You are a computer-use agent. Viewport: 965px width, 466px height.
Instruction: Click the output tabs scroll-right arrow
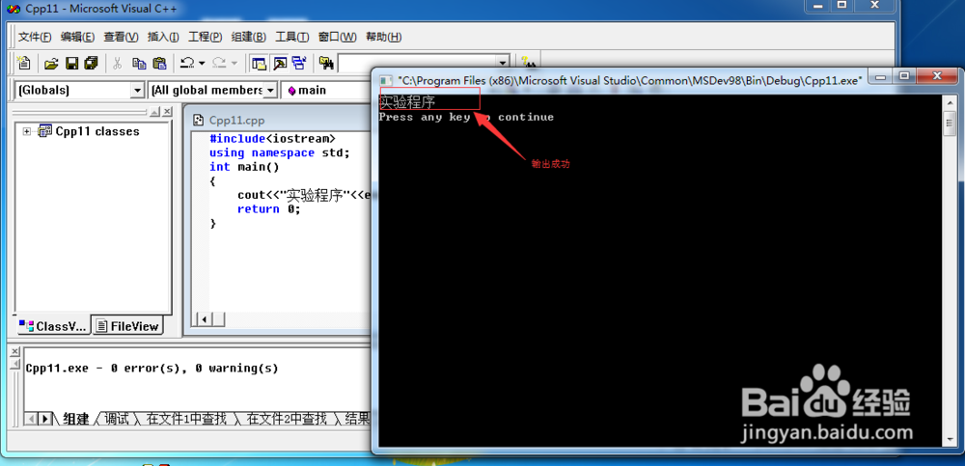coord(44,420)
